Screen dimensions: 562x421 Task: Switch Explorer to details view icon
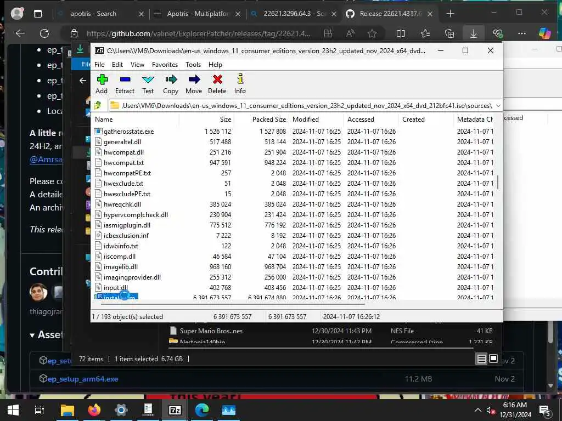coord(481,359)
